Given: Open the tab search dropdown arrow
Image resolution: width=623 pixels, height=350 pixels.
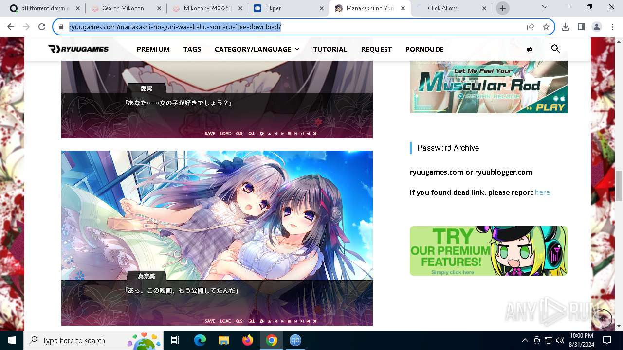Looking at the screenshot, I should click(x=545, y=7).
